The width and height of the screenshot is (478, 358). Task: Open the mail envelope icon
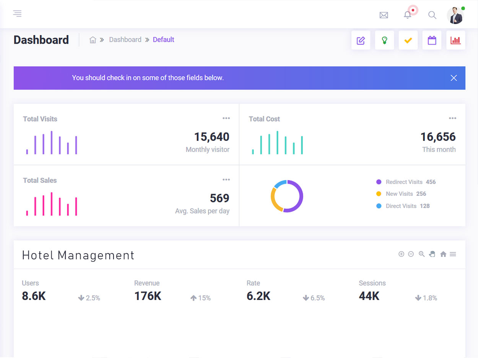(x=384, y=15)
